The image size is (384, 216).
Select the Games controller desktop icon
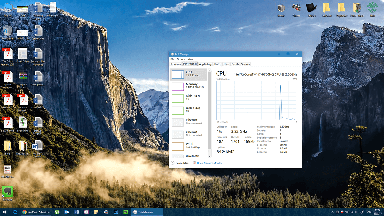click(296, 10)
